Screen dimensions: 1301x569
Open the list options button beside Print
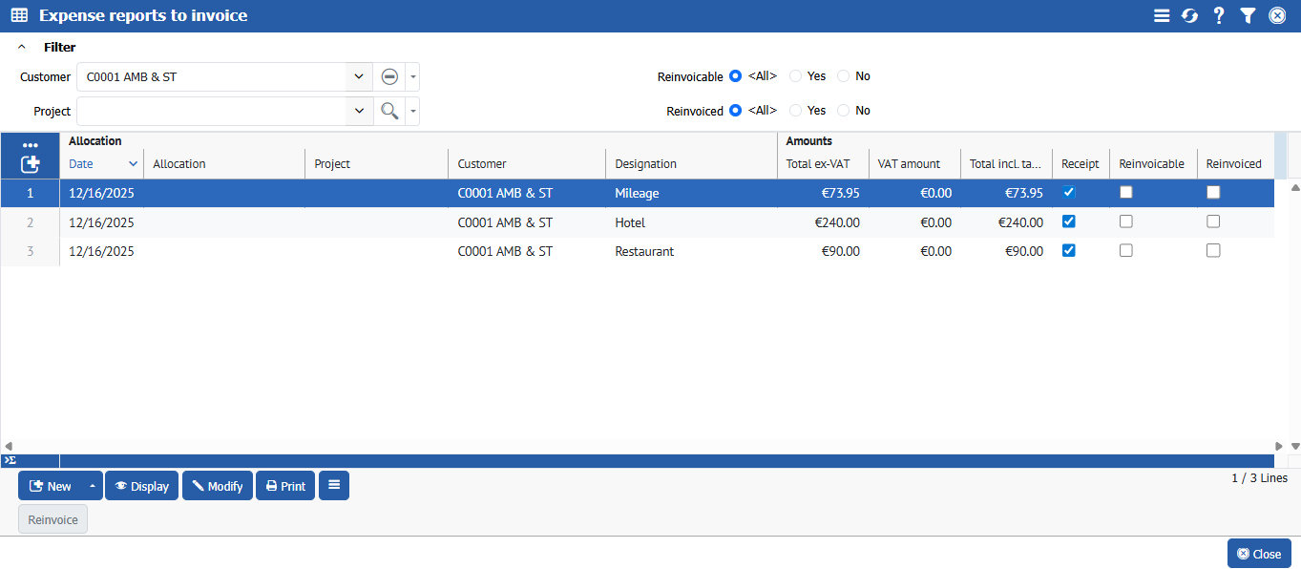pyautogui.click(x=334, y=485)
